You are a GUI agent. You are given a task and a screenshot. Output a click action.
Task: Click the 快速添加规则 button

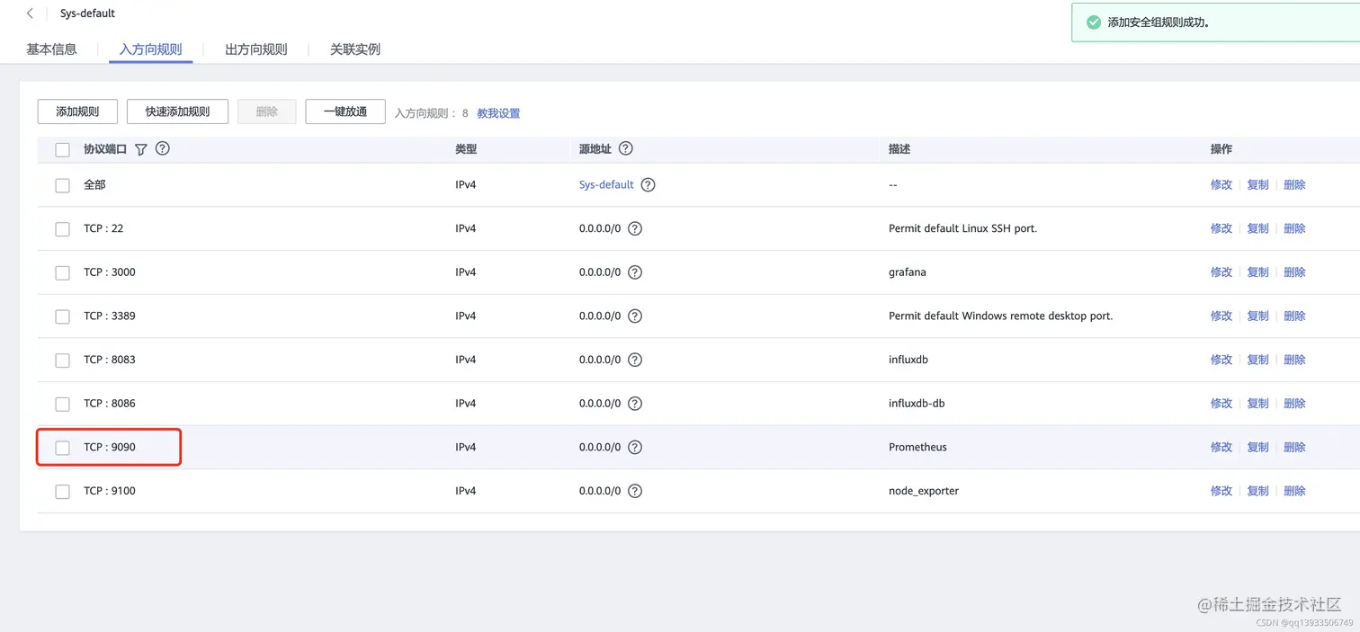(177, 111)
